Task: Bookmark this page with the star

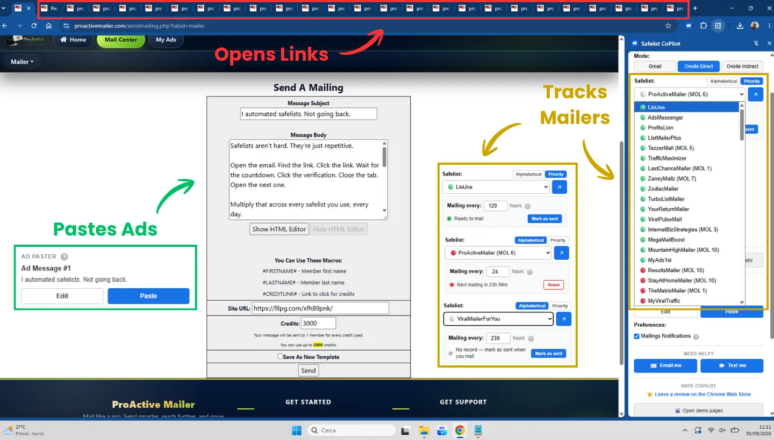Action: (x=668, y=26)
